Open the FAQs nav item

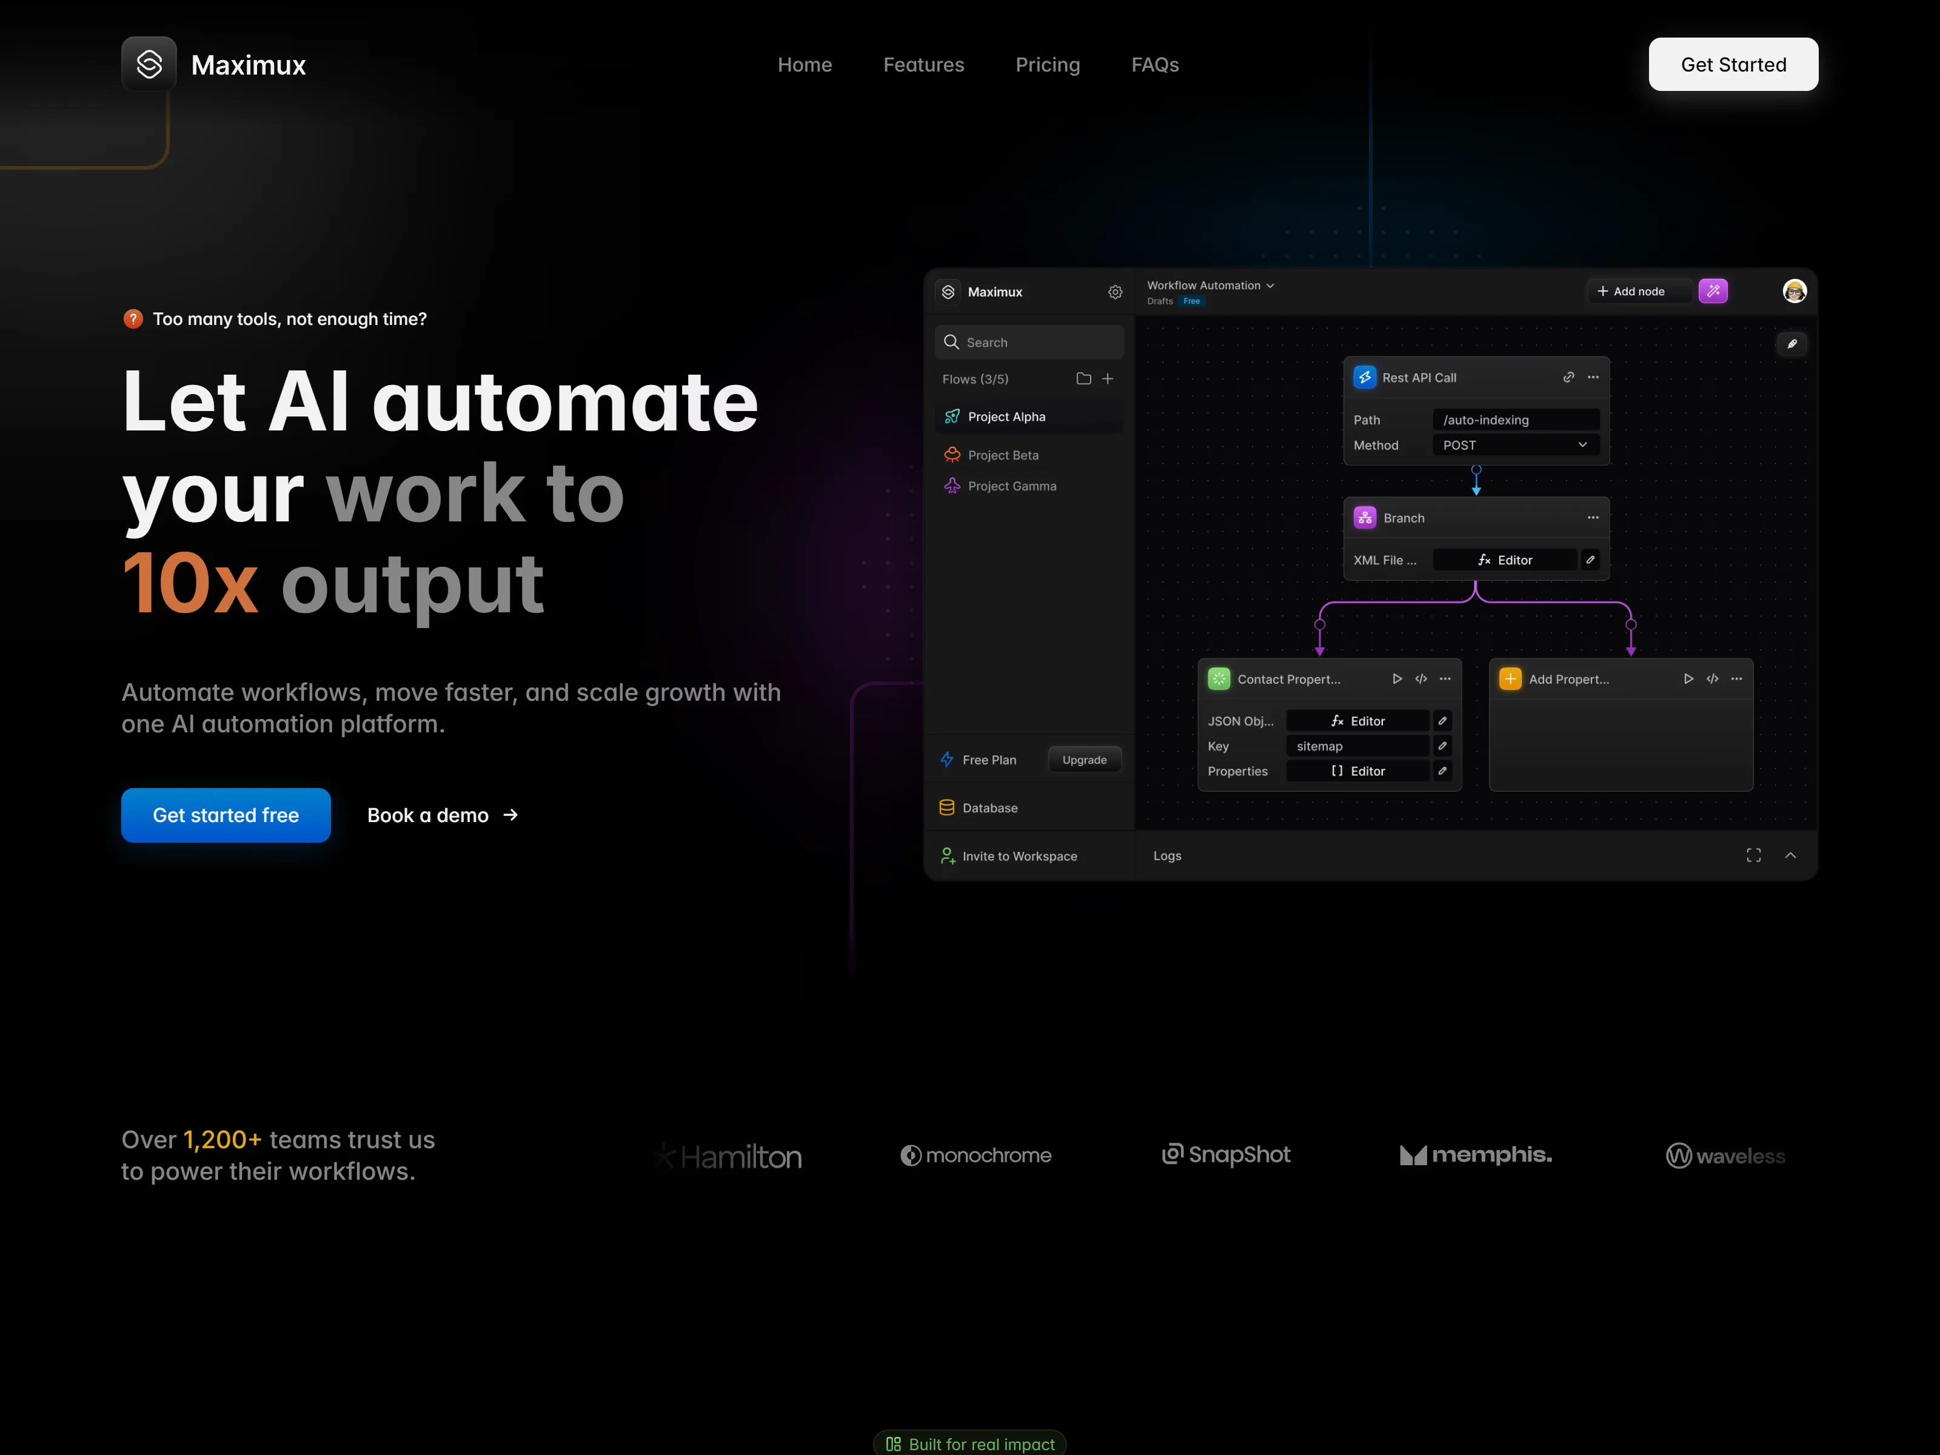(x=1154, y=65)
